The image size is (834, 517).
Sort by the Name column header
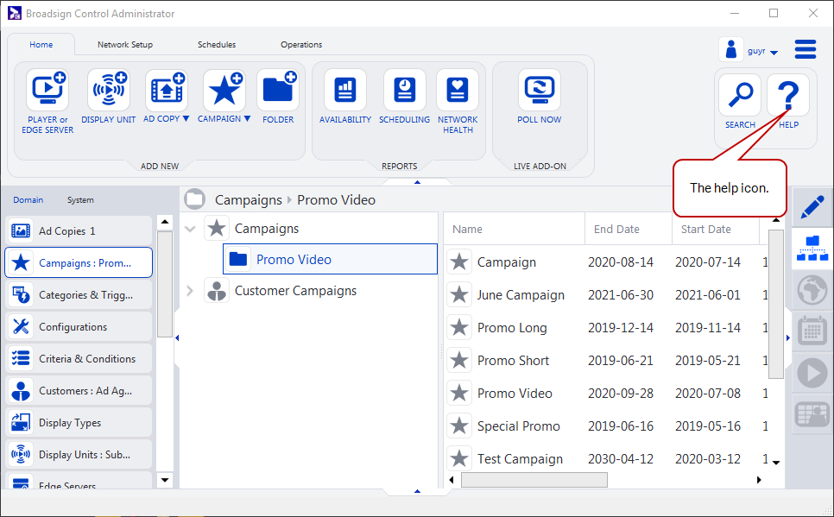pos(514,230)
